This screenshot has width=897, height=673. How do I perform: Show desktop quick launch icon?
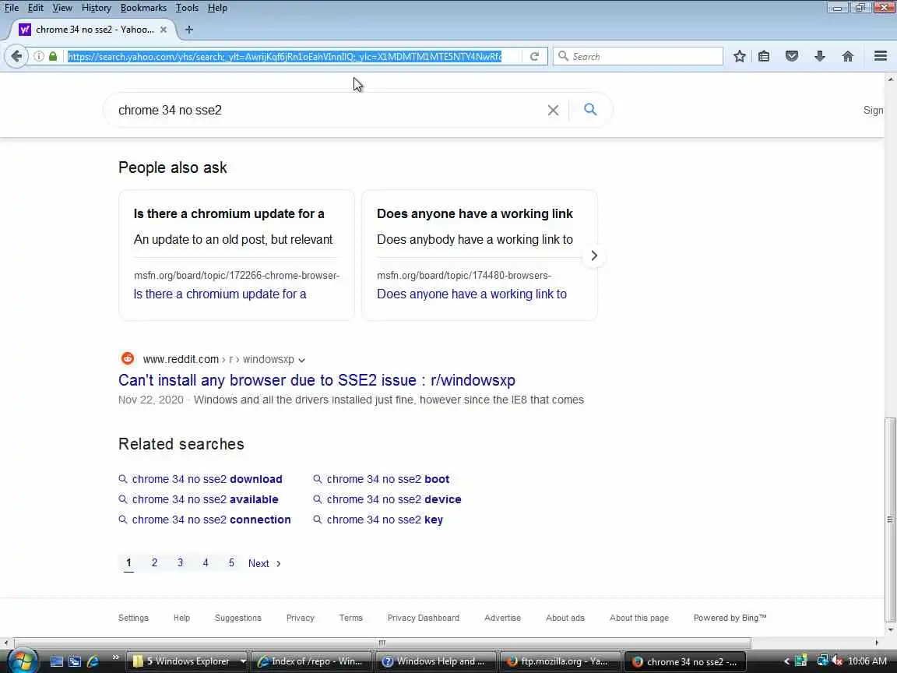(x=57, y=661)
